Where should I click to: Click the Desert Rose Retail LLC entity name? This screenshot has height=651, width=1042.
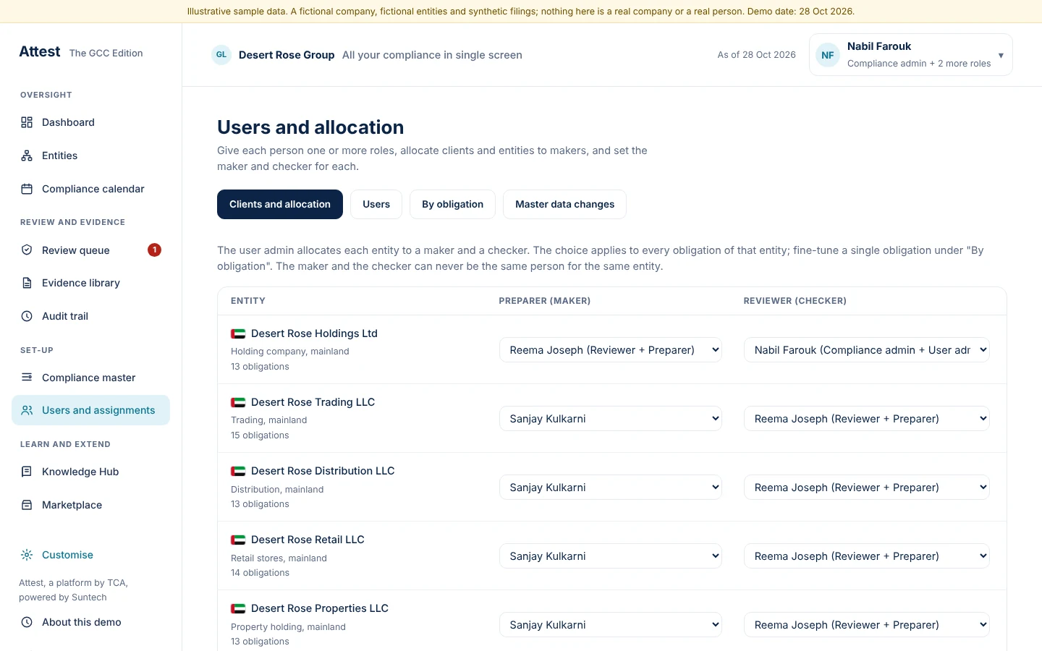click(x=308, y=540)
